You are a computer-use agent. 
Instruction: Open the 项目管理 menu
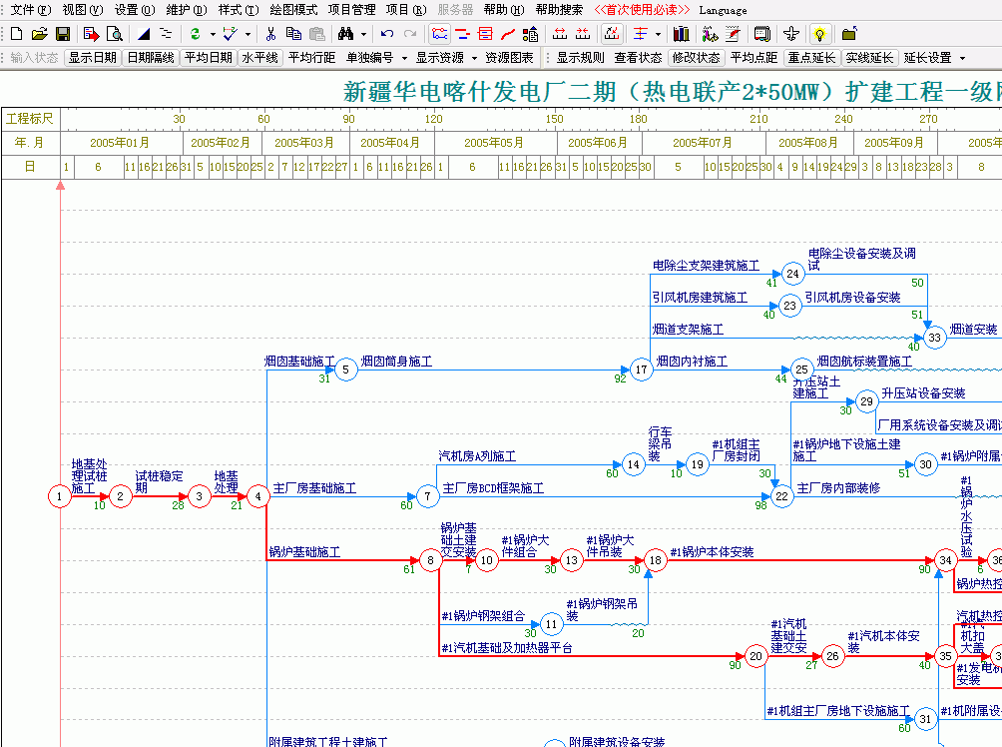[351, 10]
